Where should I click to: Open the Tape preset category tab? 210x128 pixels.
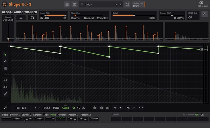click(x=46, y=115)
